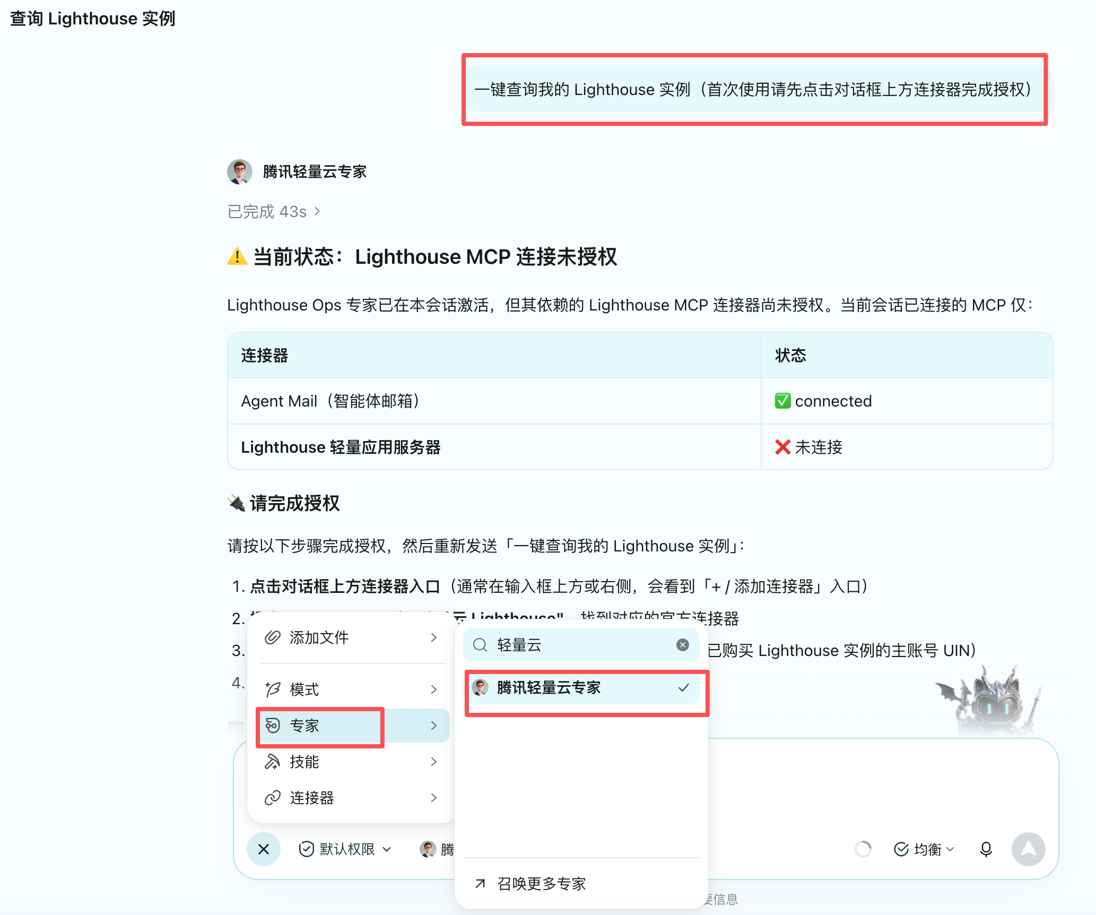
Task: Click the 状态 column header
Action: tap(907, 355)
